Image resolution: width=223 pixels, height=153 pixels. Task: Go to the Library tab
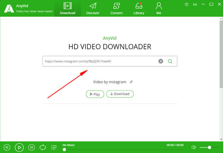[x=139, y=8]
